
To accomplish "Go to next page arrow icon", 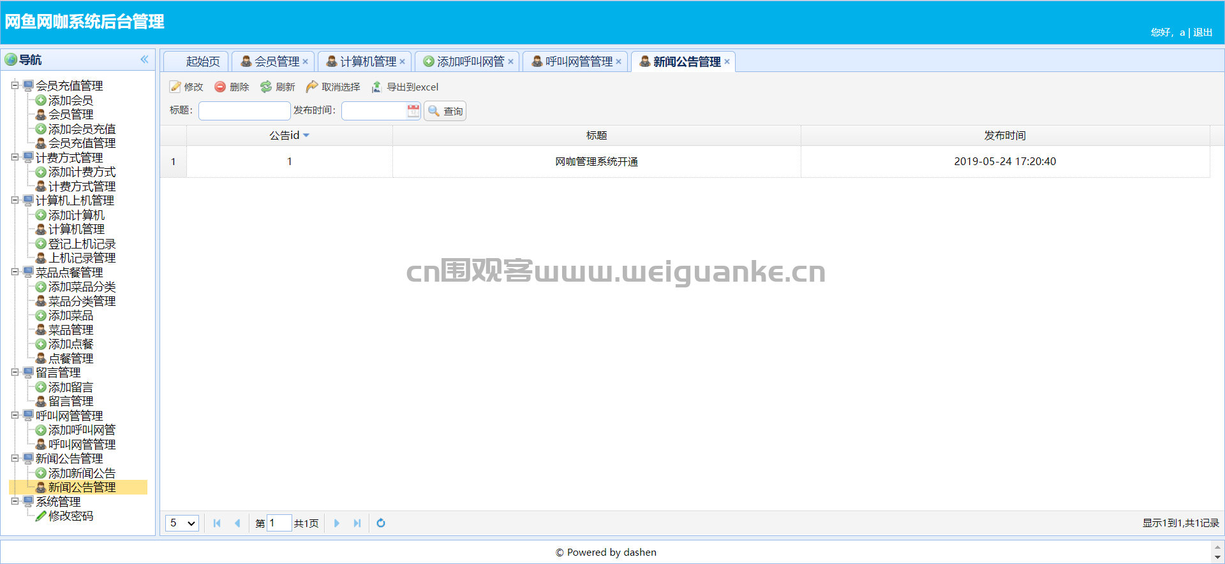I will click(x=337, y=523).
